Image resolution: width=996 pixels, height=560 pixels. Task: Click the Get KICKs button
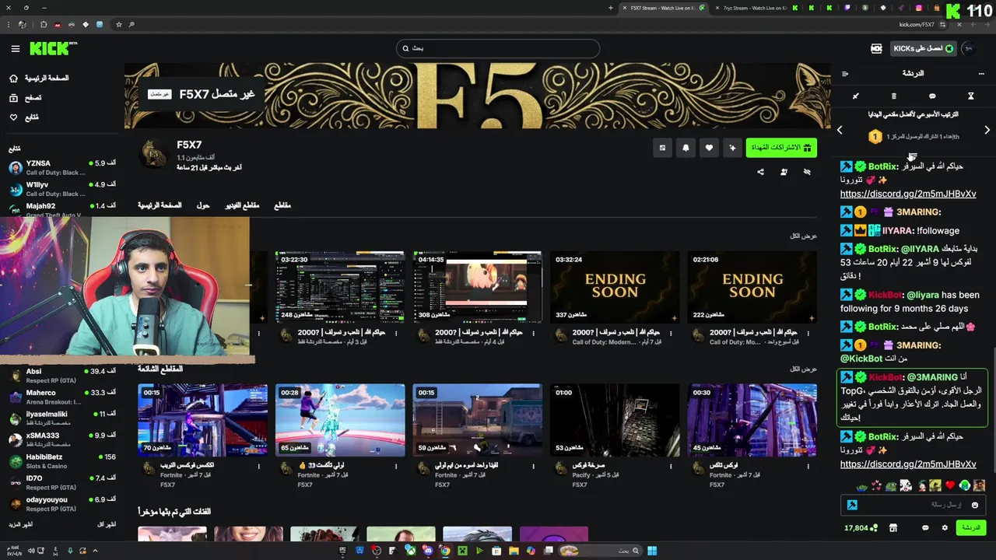tap(923, 48)
